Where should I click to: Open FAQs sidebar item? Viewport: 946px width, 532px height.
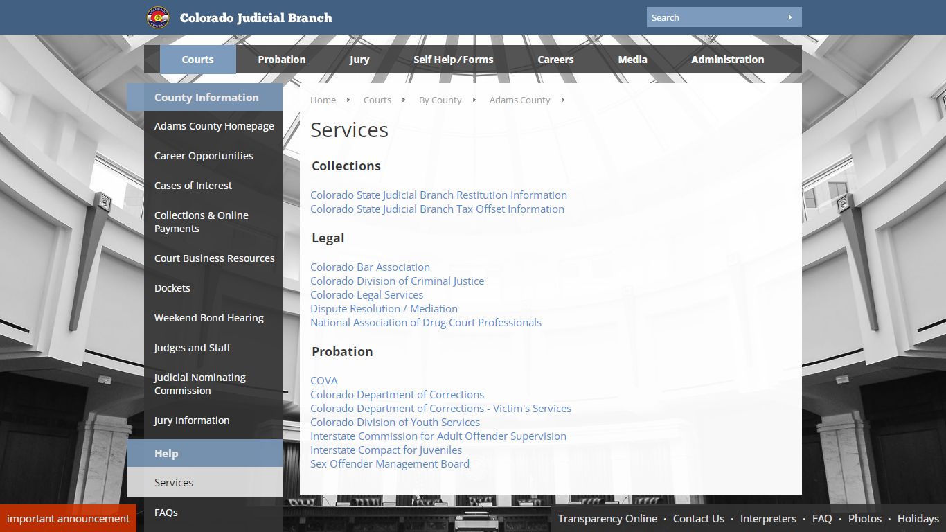[213, 513]
